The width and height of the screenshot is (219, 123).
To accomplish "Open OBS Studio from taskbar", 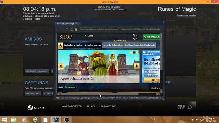I will tap(67, 120).
